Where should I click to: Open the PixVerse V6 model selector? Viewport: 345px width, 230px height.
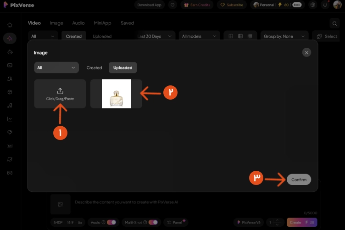(x=249, y=222)
